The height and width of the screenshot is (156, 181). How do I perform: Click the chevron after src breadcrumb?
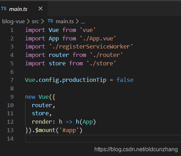(43, 21)
